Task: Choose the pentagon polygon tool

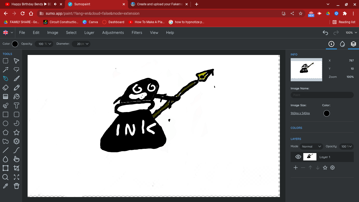Action: (x=6, y=132)
